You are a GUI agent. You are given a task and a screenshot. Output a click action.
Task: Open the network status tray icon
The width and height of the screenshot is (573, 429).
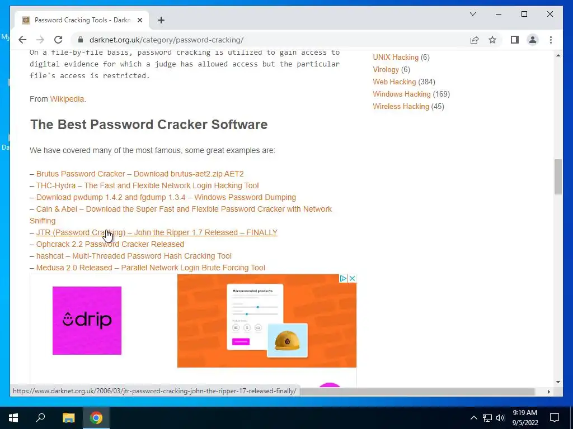[x=487, y=418]
